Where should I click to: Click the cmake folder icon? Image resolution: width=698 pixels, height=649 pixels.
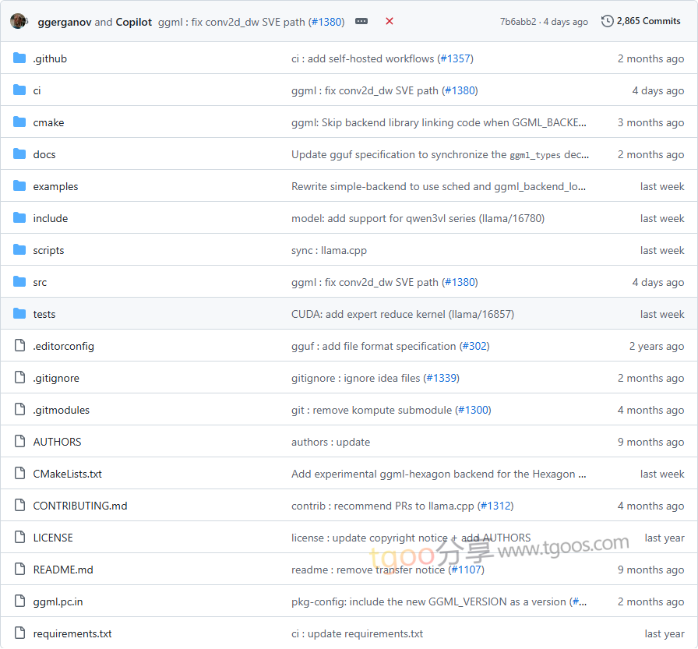[19, 122]
